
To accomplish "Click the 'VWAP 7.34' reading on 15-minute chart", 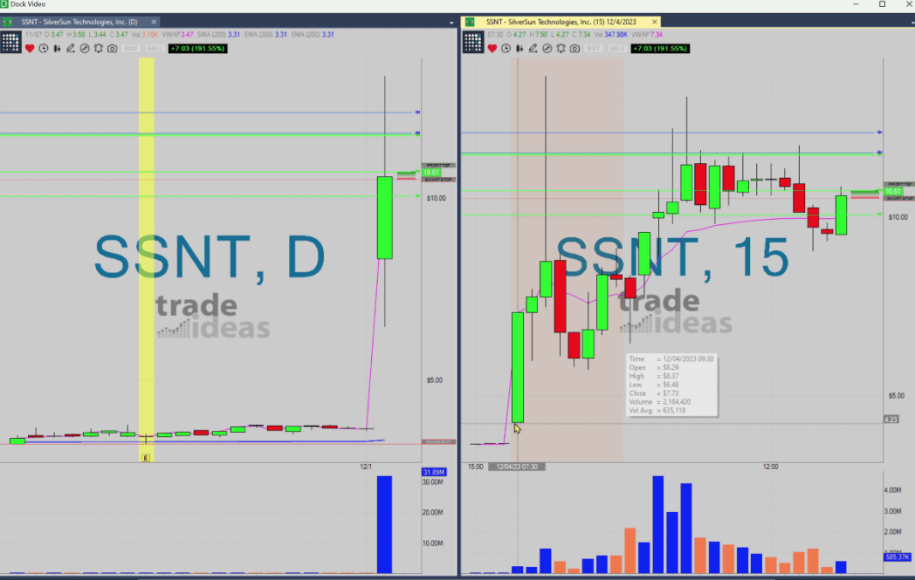I will [647, 34].
